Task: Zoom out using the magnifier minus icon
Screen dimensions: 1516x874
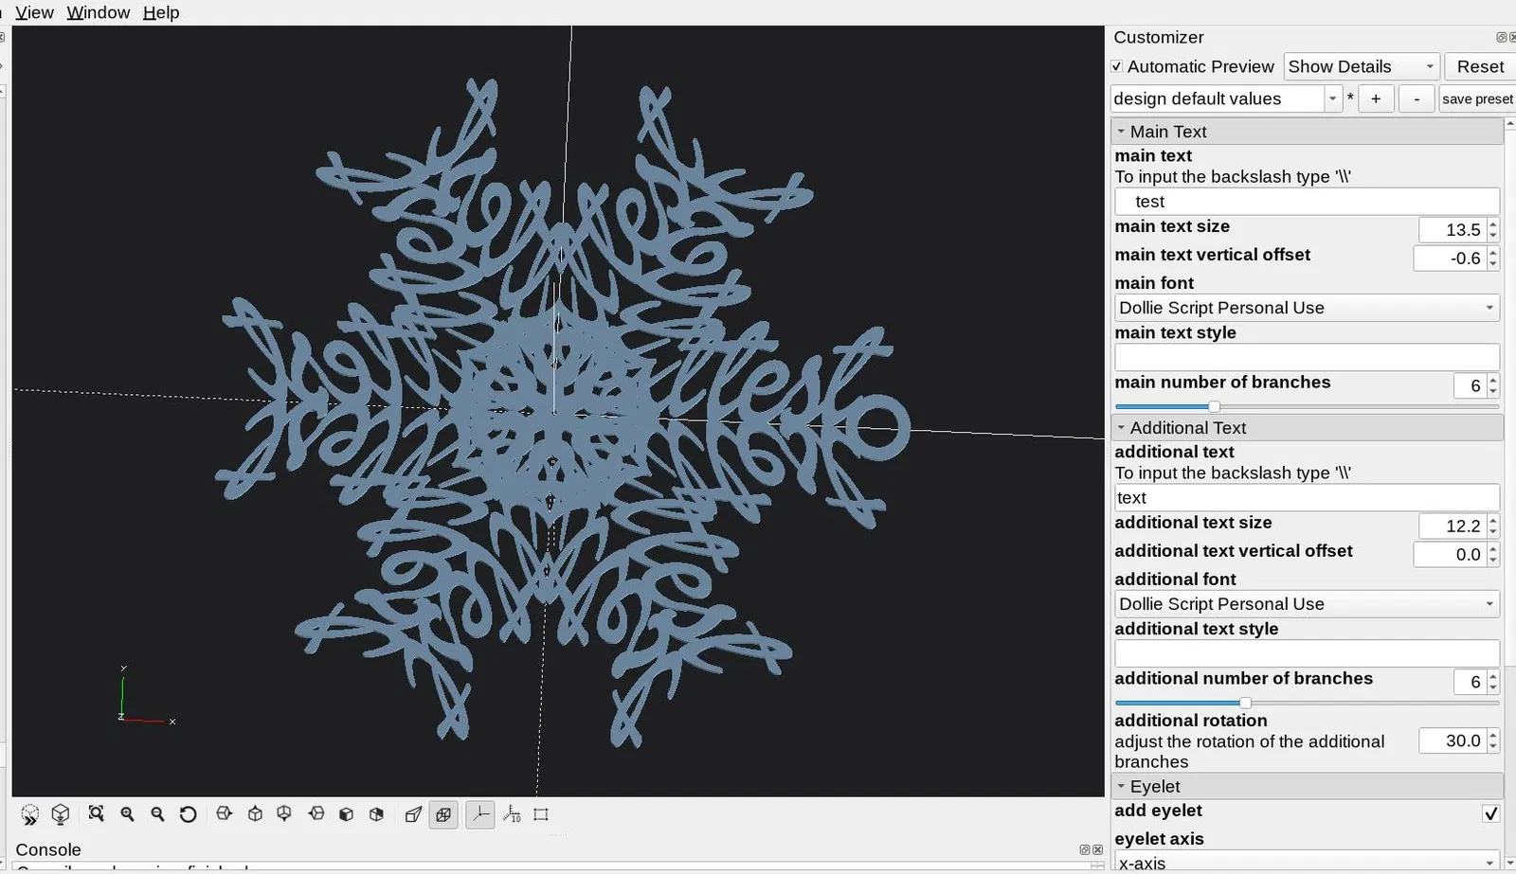Action: pos(157,814)
